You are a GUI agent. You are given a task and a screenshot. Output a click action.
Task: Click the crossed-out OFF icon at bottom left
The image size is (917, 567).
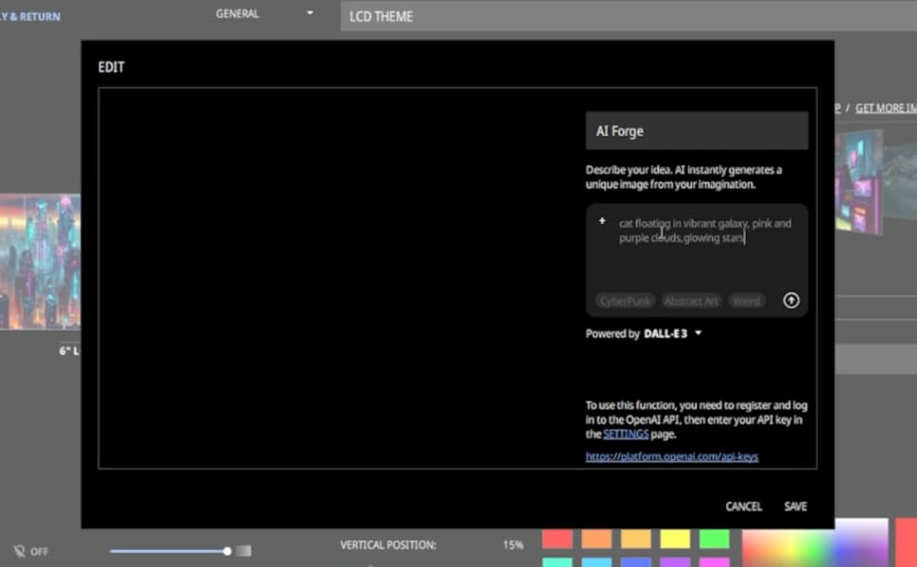(x=19, y=551)
